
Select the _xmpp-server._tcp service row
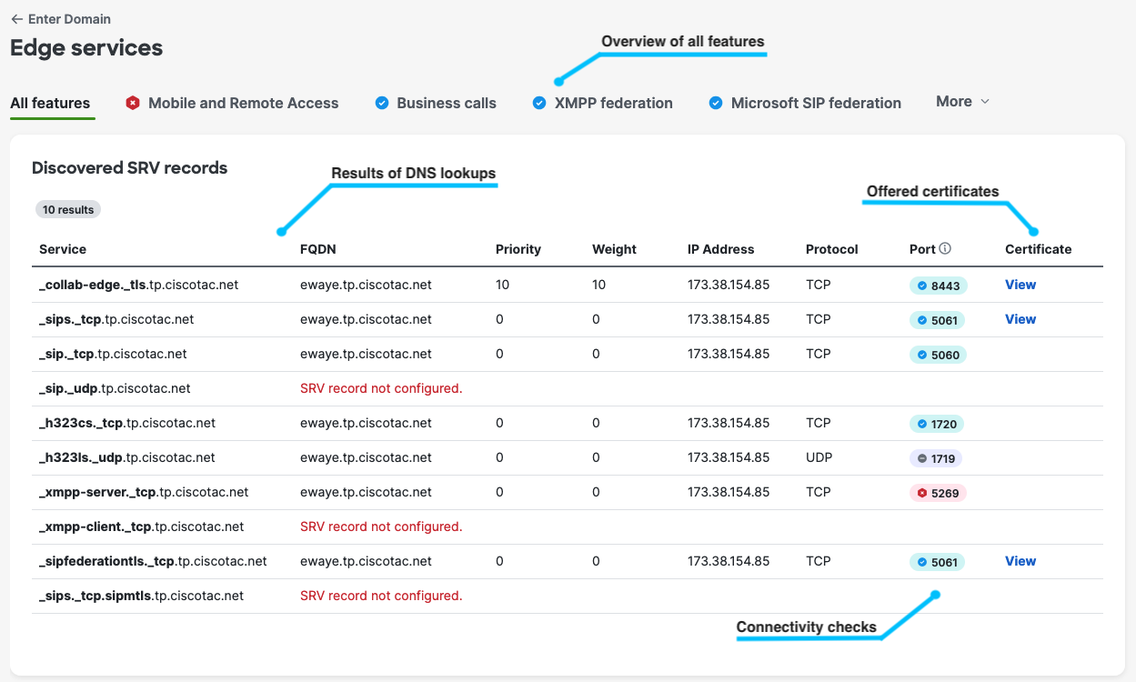tap(144, 492)
